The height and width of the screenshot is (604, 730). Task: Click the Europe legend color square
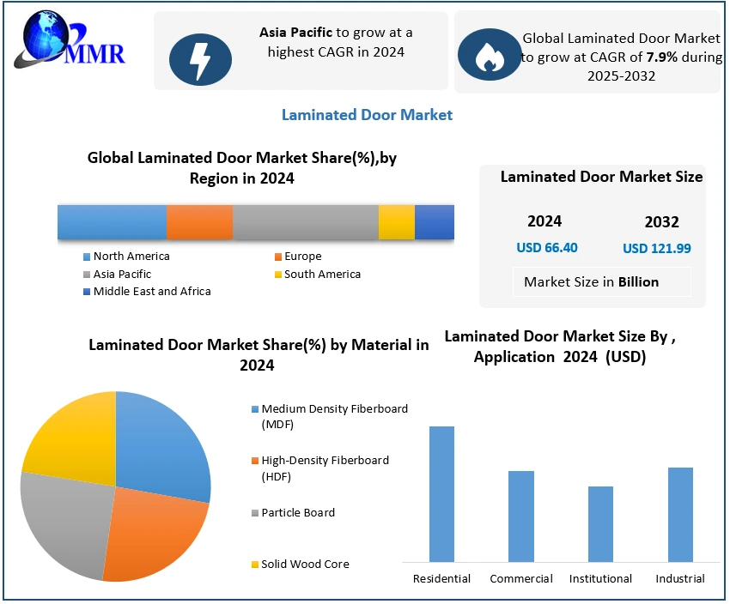[x=277, y=257]
